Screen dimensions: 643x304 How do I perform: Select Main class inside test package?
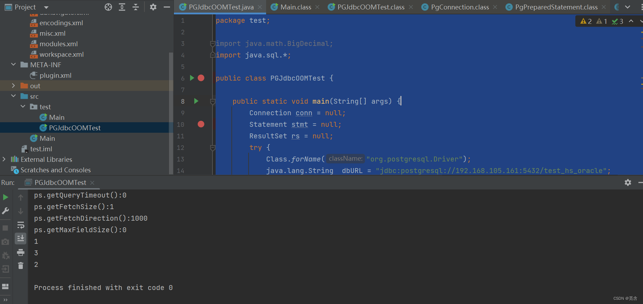(x=56, y=117)
